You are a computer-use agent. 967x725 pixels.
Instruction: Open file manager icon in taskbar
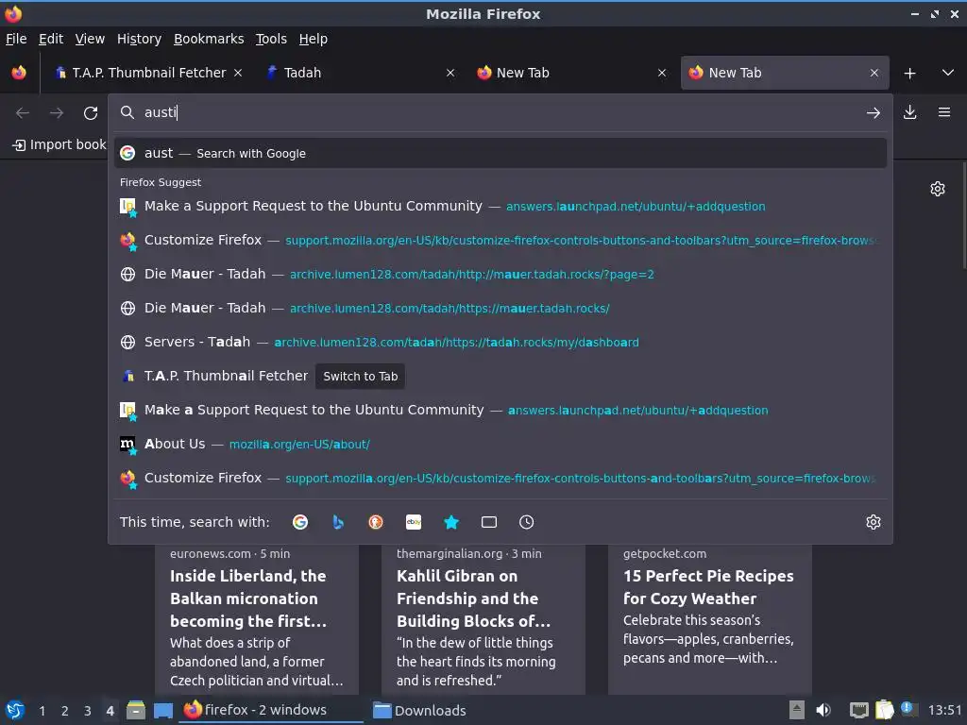pyautogui.click(x=136, y=710)
